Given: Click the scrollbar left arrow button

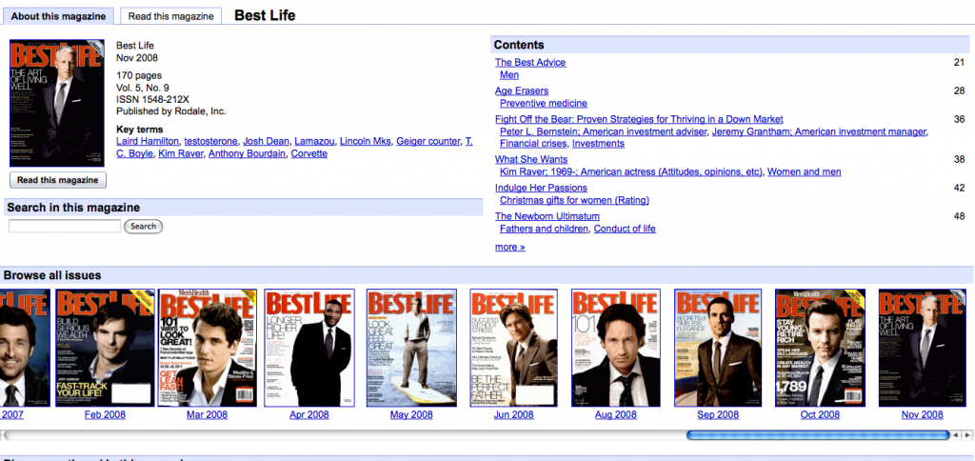Looking at the screenshot, I should click(957, 435).
